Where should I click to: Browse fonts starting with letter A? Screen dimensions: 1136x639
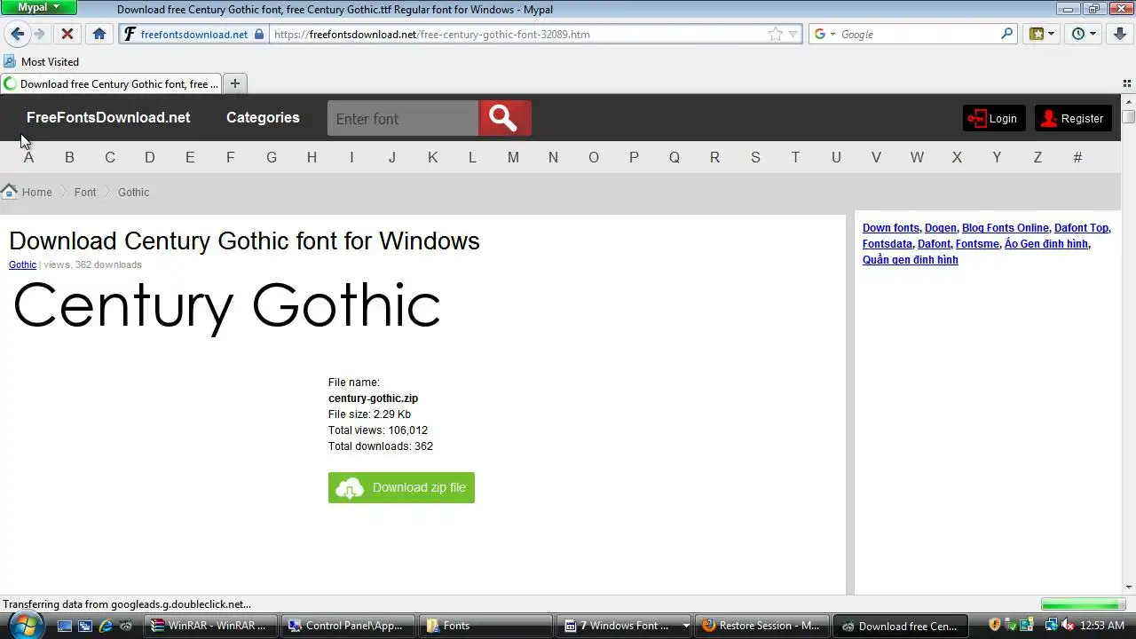click(28, 157)
